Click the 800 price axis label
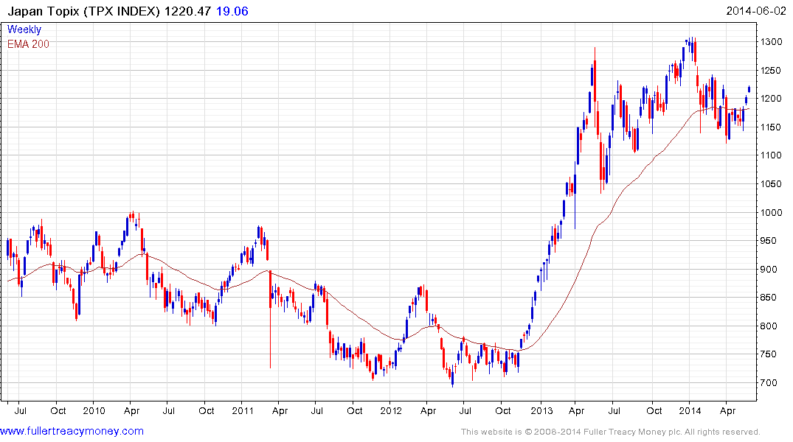This screenshot has width=793, height=442. 769,326
